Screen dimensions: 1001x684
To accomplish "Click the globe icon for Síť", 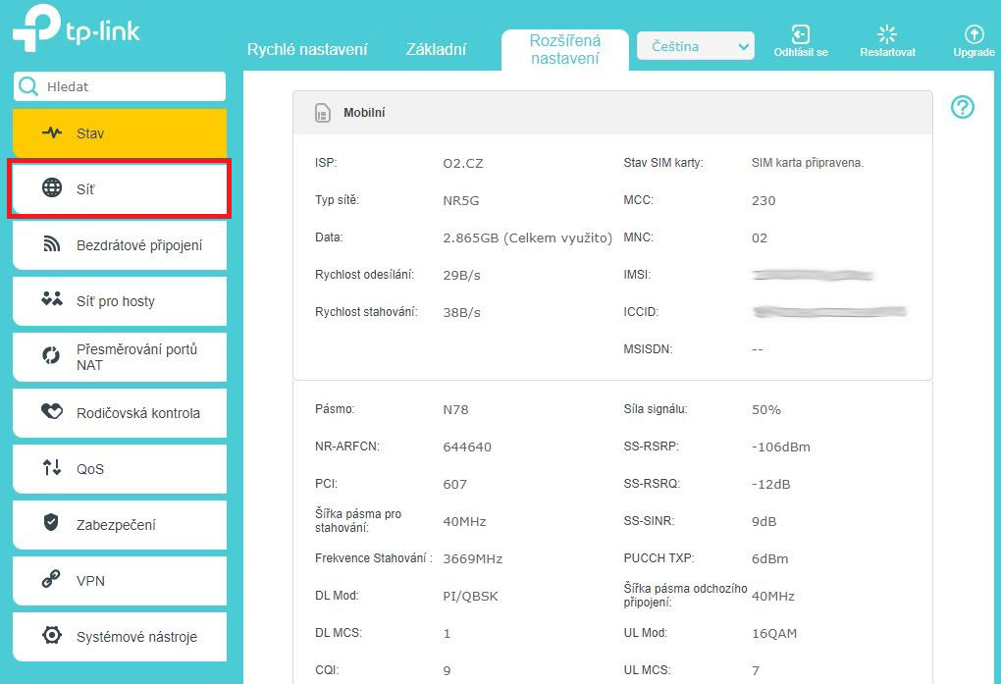I will (52, 188).
